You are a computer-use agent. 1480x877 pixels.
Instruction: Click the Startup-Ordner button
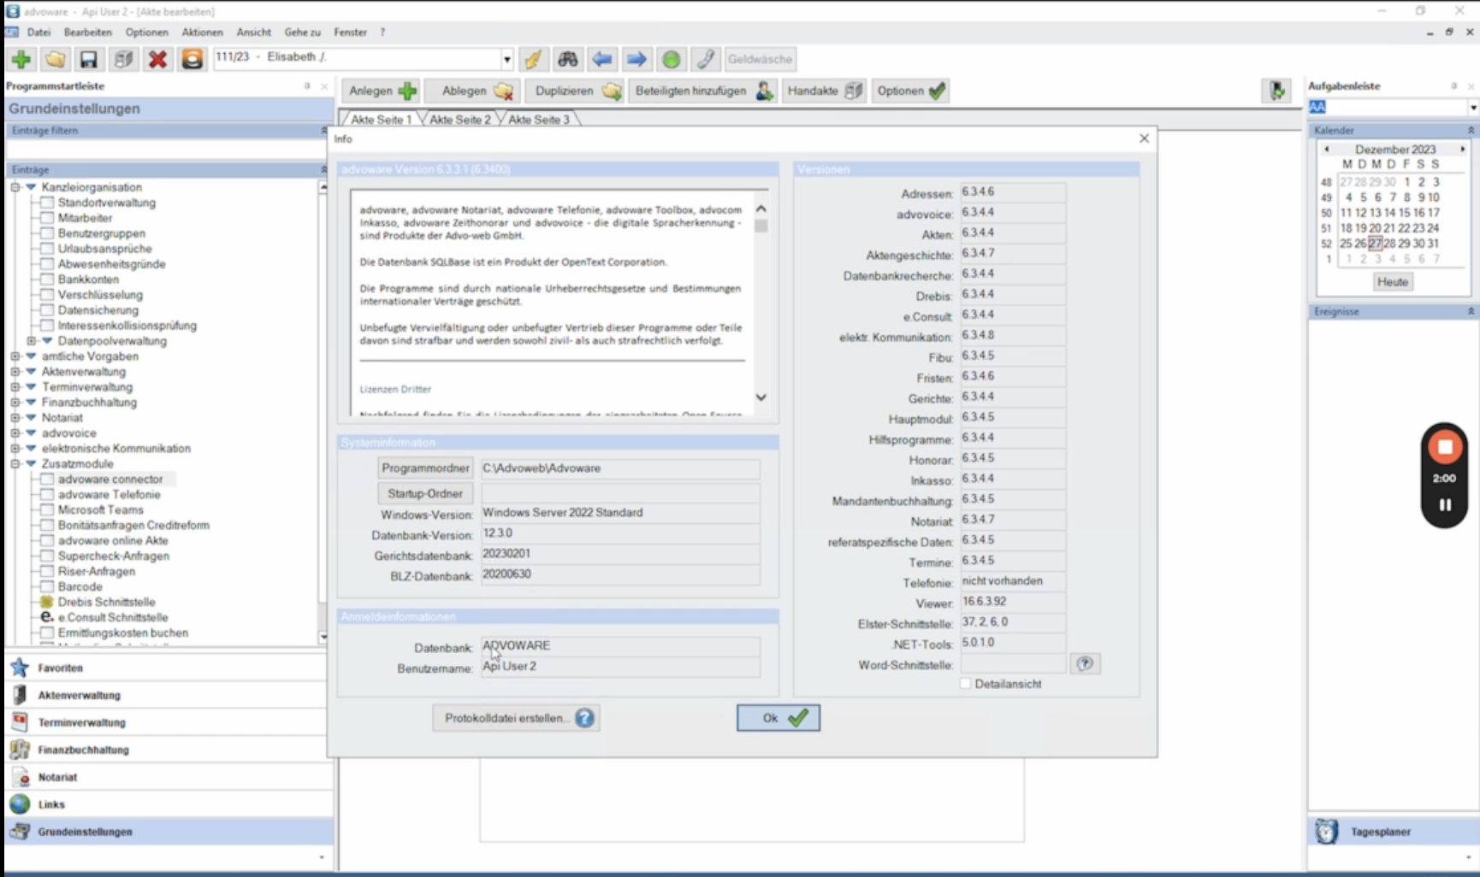[425, 494]
